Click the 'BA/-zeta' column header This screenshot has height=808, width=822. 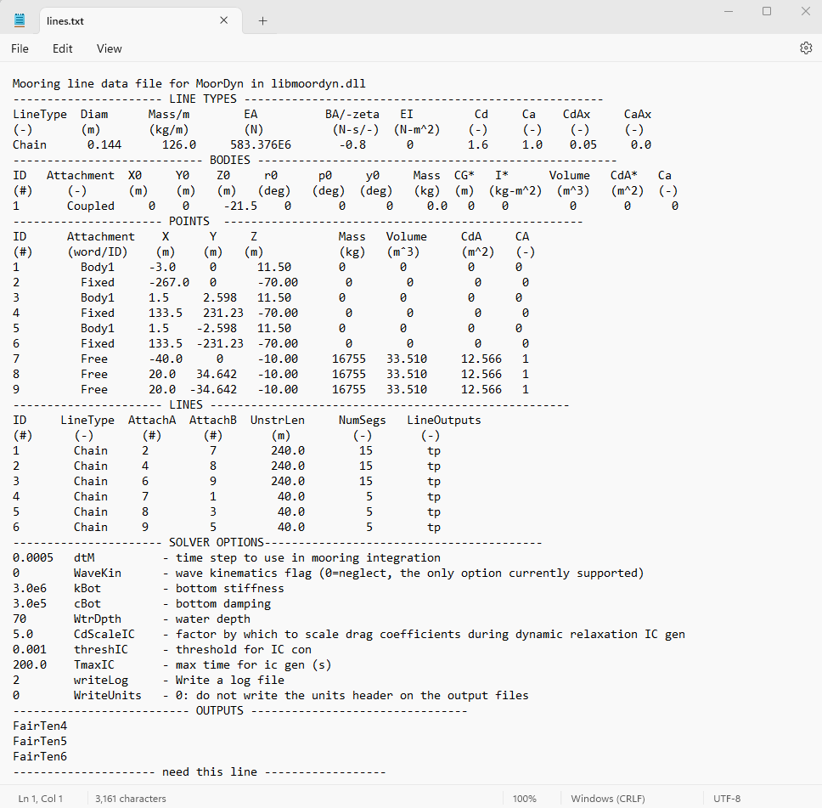point(352,115)
